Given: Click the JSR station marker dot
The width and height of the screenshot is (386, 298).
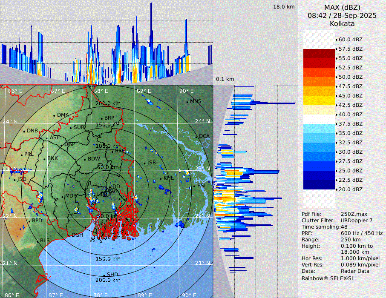Looking at the screenshot, I should 144,163.
